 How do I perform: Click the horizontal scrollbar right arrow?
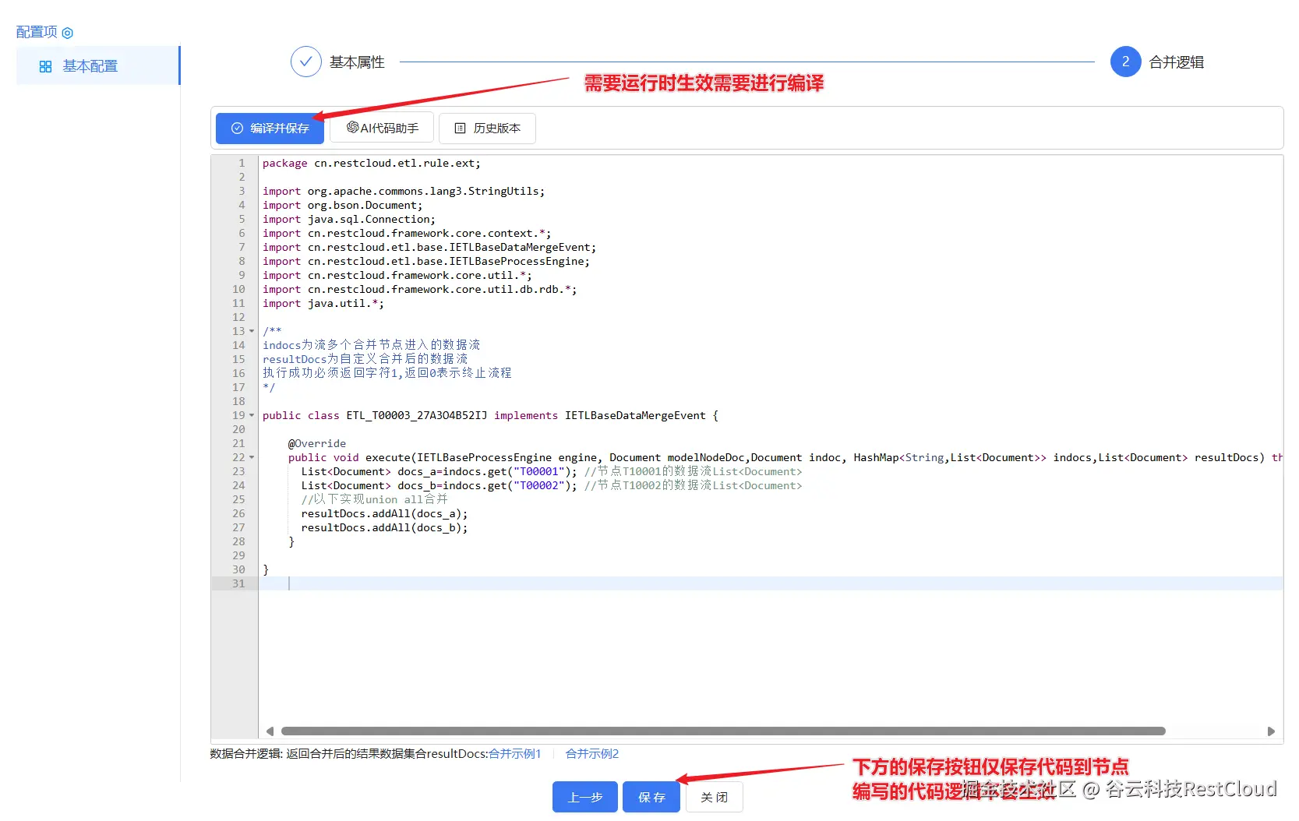tap(1271, 731)
